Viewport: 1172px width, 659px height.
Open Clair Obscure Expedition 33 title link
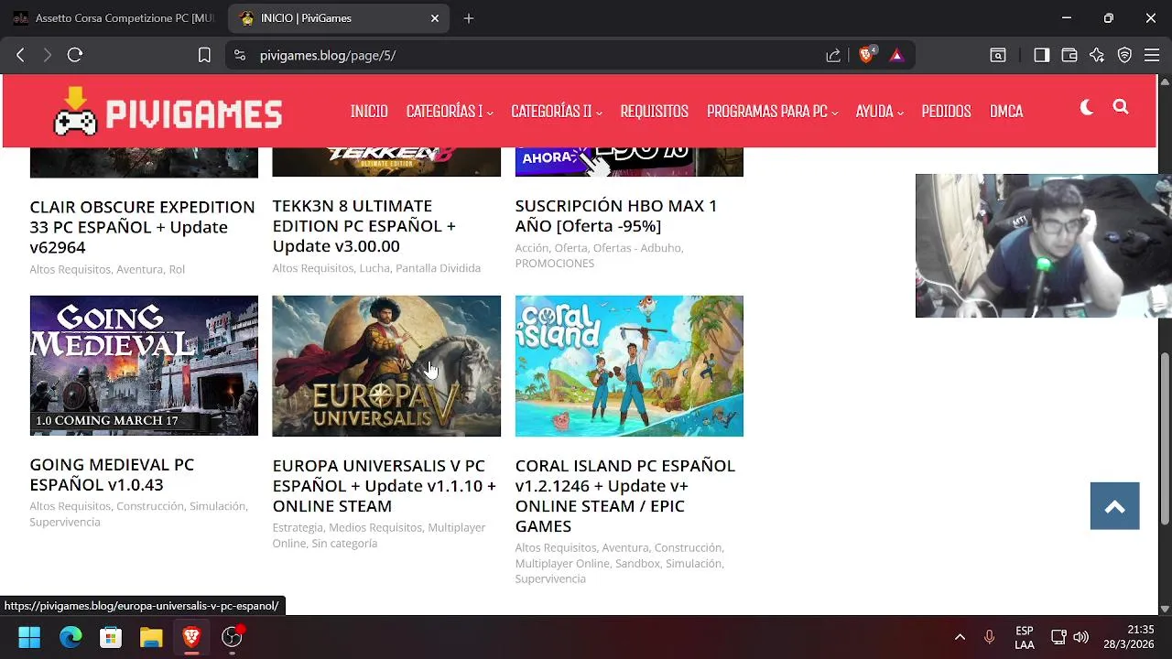point(142,227)
